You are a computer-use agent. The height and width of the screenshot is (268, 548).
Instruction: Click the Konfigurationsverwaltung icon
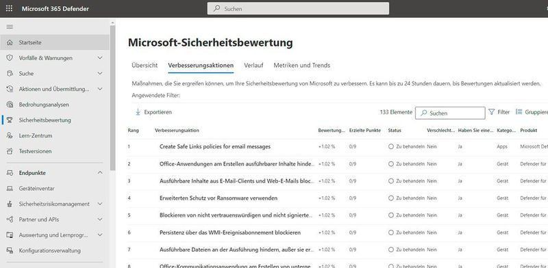(10, 250)
